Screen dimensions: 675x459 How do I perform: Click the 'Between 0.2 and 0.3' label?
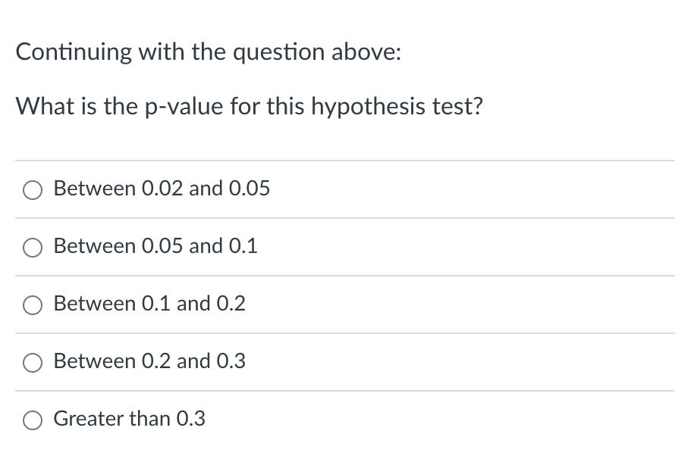149,361
